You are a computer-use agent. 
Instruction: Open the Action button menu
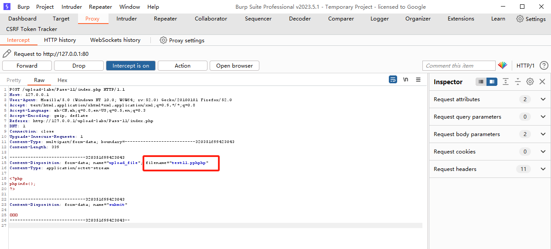tap(183, 65)
